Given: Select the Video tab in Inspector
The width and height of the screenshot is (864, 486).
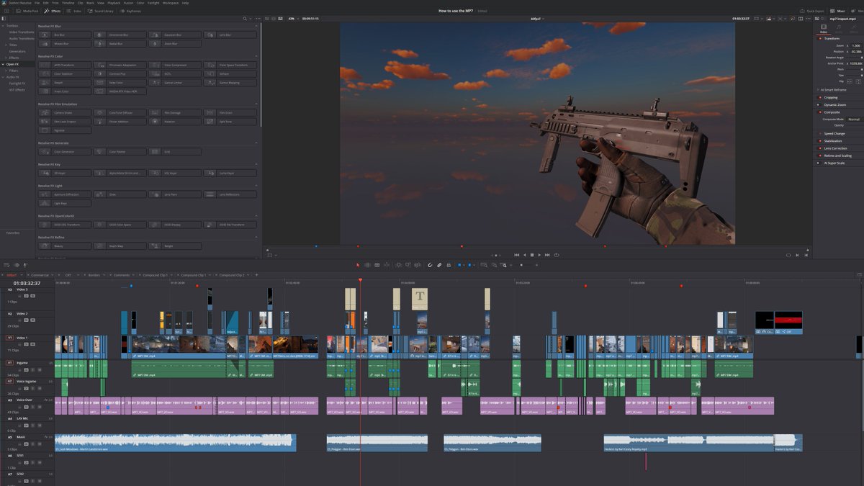Looking at the screenshot, I should click(x=824, y=28).
